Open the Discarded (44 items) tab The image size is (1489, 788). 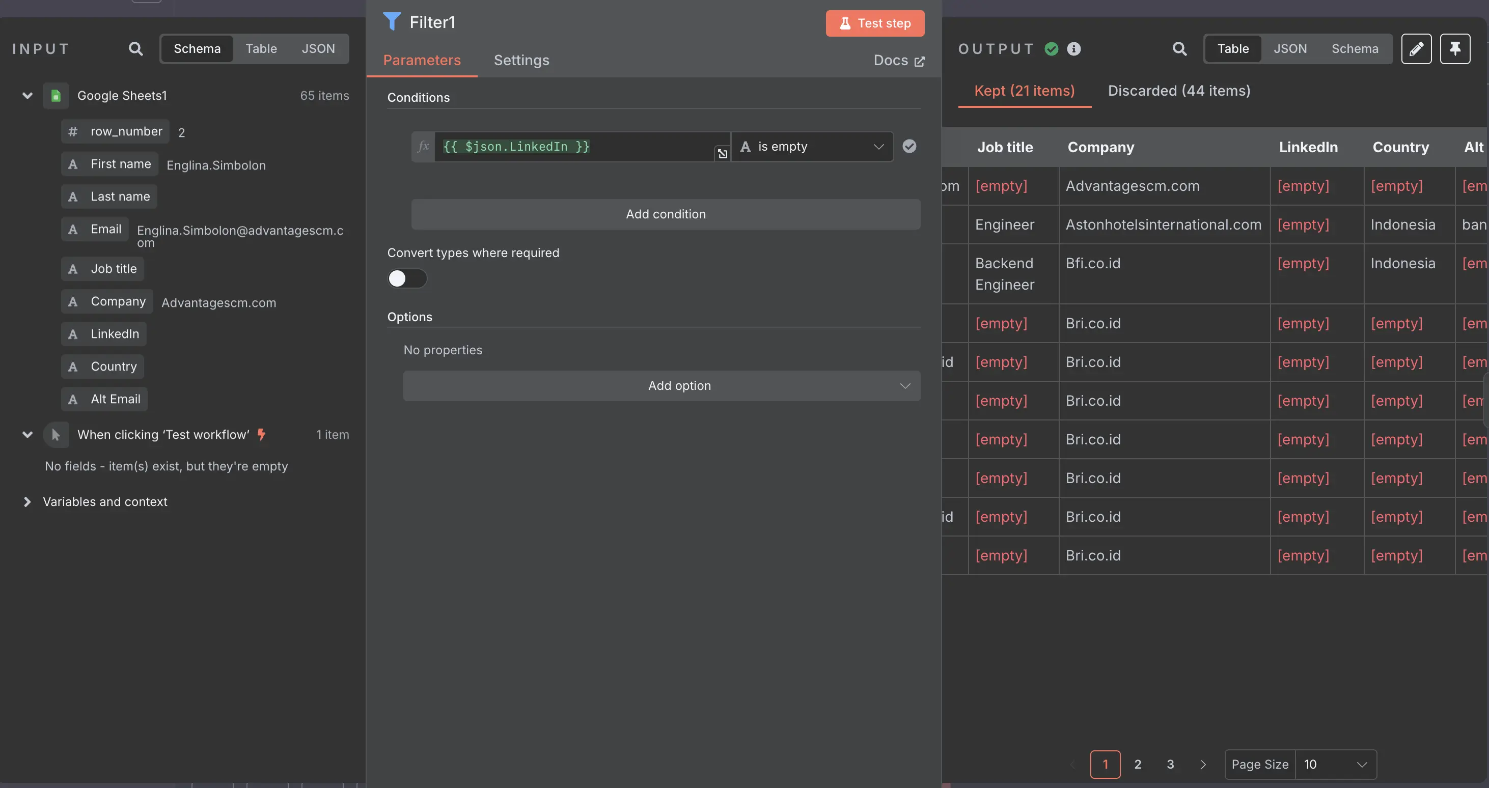click(1178, 91)
